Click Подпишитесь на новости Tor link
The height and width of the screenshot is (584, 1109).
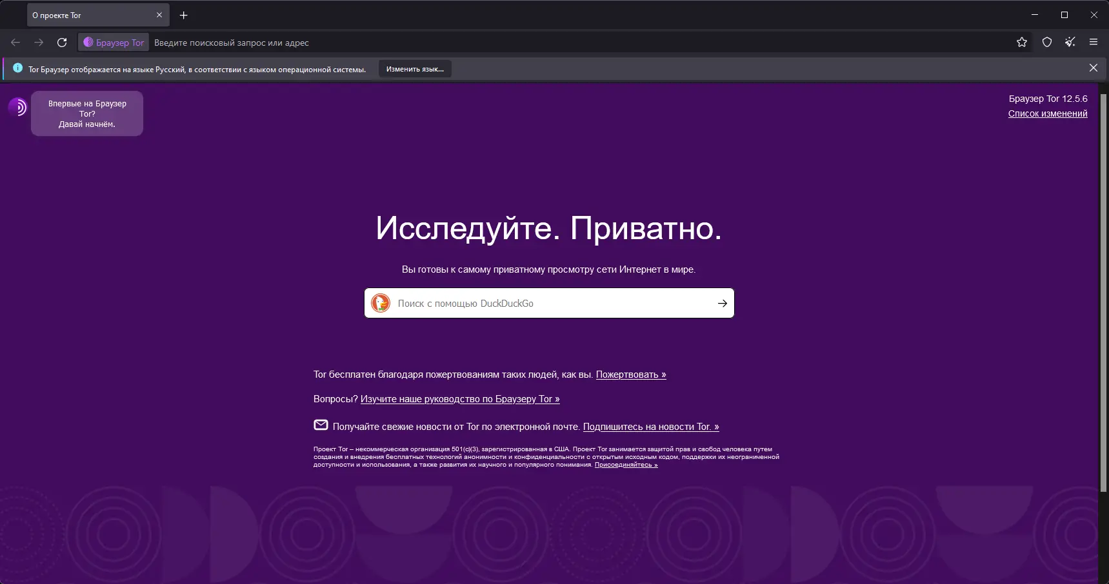click(651, 427)
